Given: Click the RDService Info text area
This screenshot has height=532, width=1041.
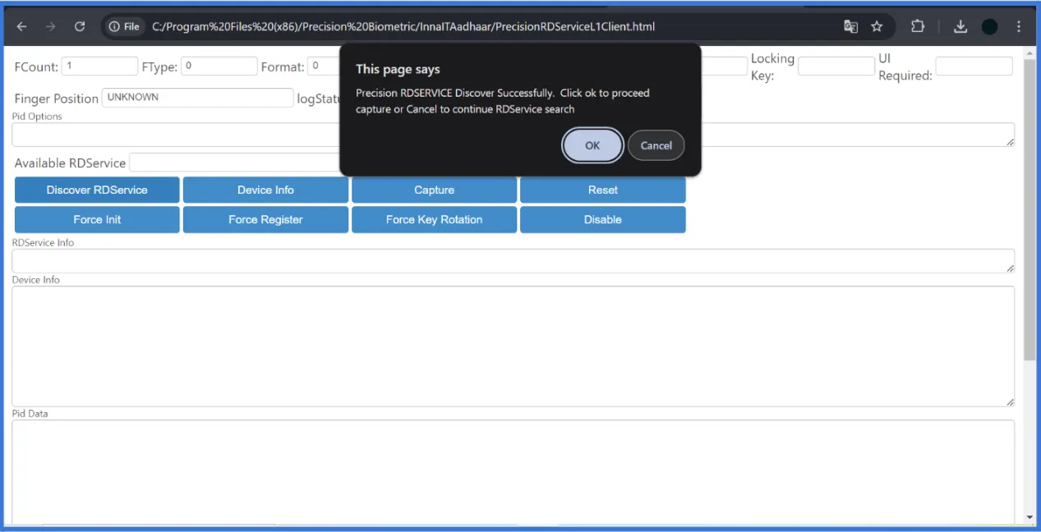Looking at the screenshot, I should [513, 261].
